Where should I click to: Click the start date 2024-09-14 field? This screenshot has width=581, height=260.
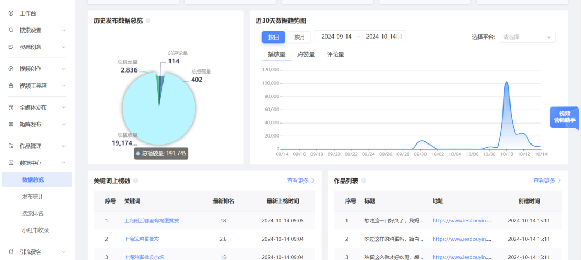(x=336, y=37)
